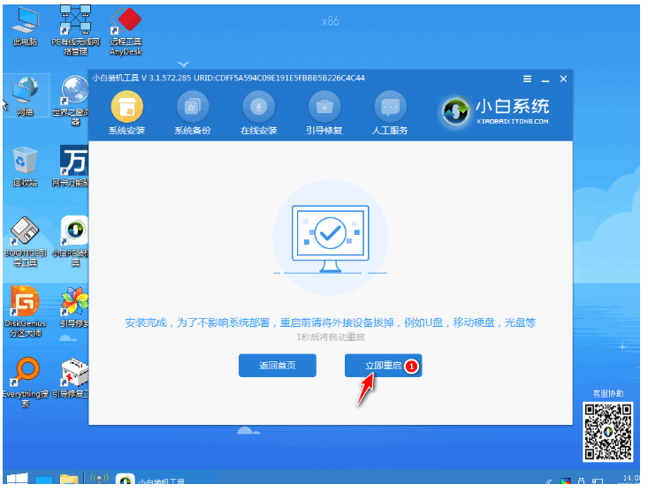Click the wireless network taskbar icon
The width and height of the screenshot is (648, 492).
tap(99, 479)
